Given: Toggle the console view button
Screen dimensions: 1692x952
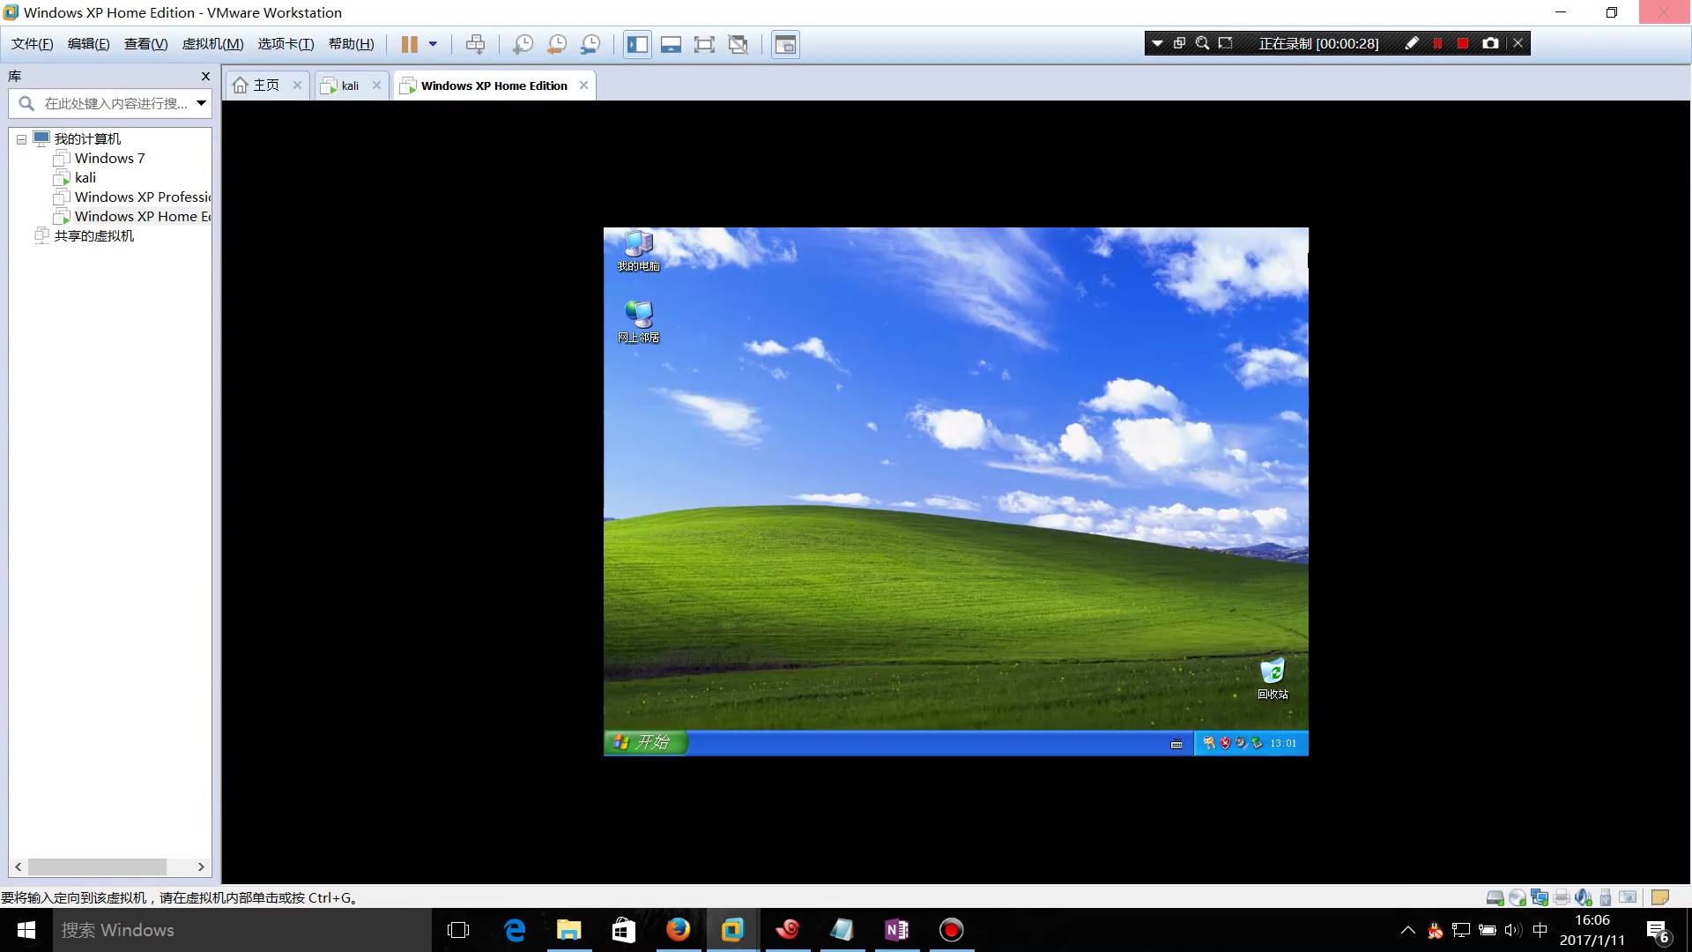Looking at the screenshot, I should tap(785, 44).
